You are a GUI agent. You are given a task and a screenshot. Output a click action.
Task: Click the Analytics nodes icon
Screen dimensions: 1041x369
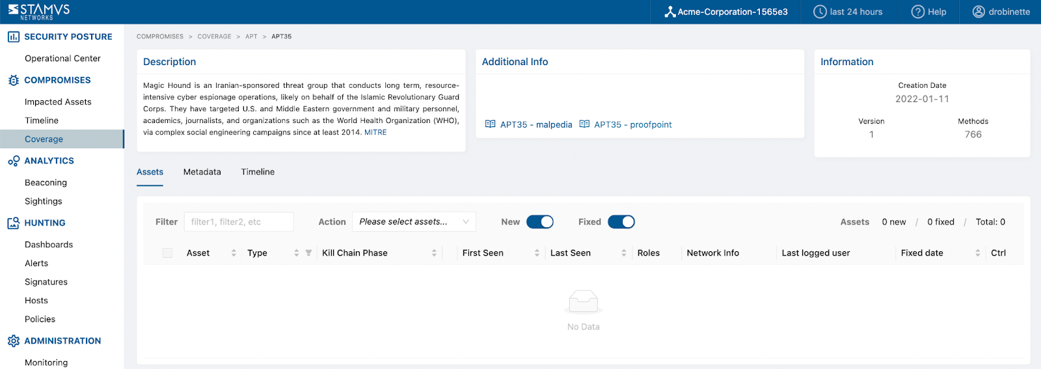[x=14, y=161]
